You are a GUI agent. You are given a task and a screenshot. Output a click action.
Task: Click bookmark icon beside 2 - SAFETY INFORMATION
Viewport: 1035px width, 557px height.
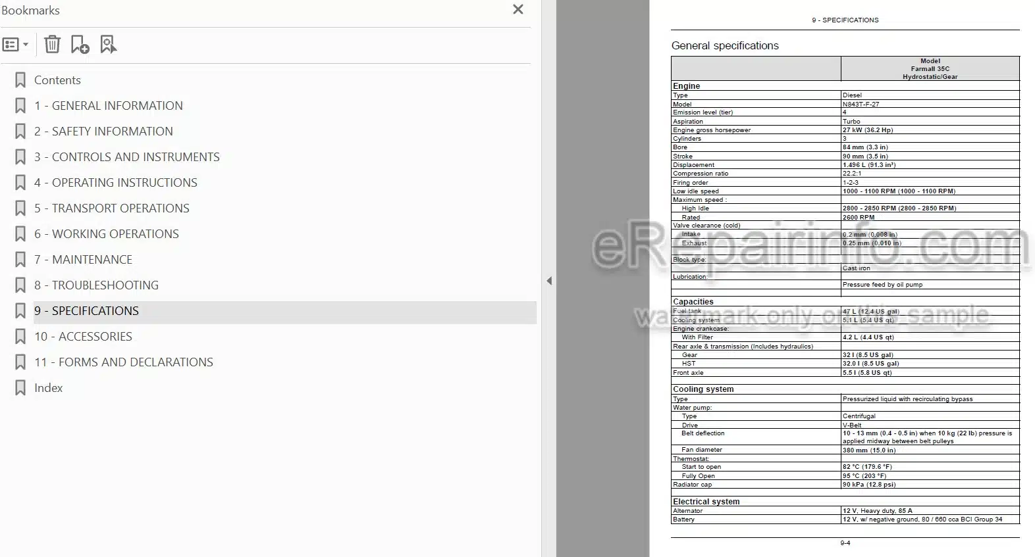point(20,132)
